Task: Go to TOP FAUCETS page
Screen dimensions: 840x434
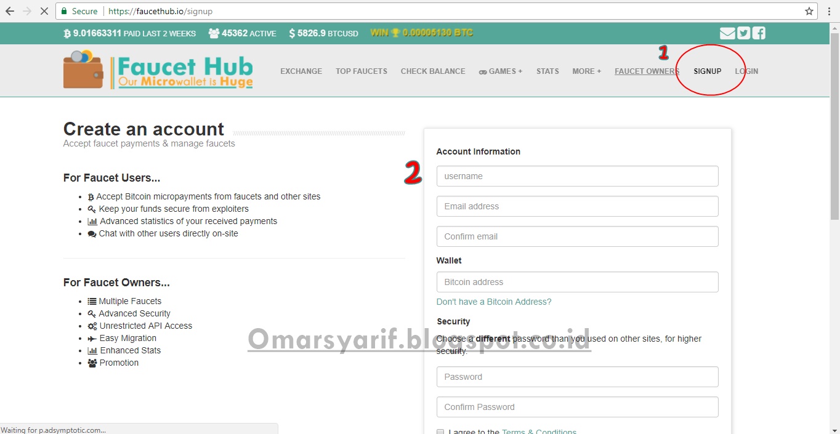Action: (x=361, y=71)
